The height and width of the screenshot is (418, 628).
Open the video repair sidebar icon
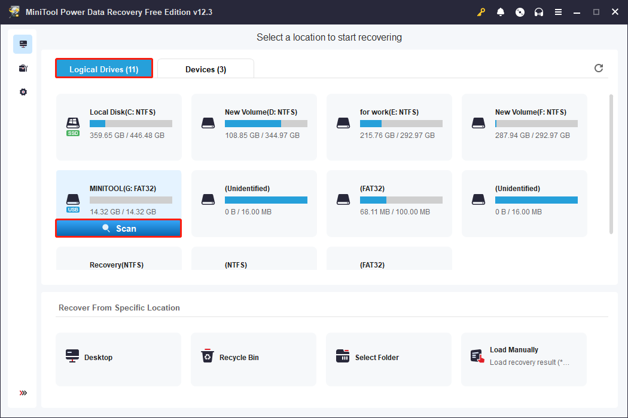(23, 67)
